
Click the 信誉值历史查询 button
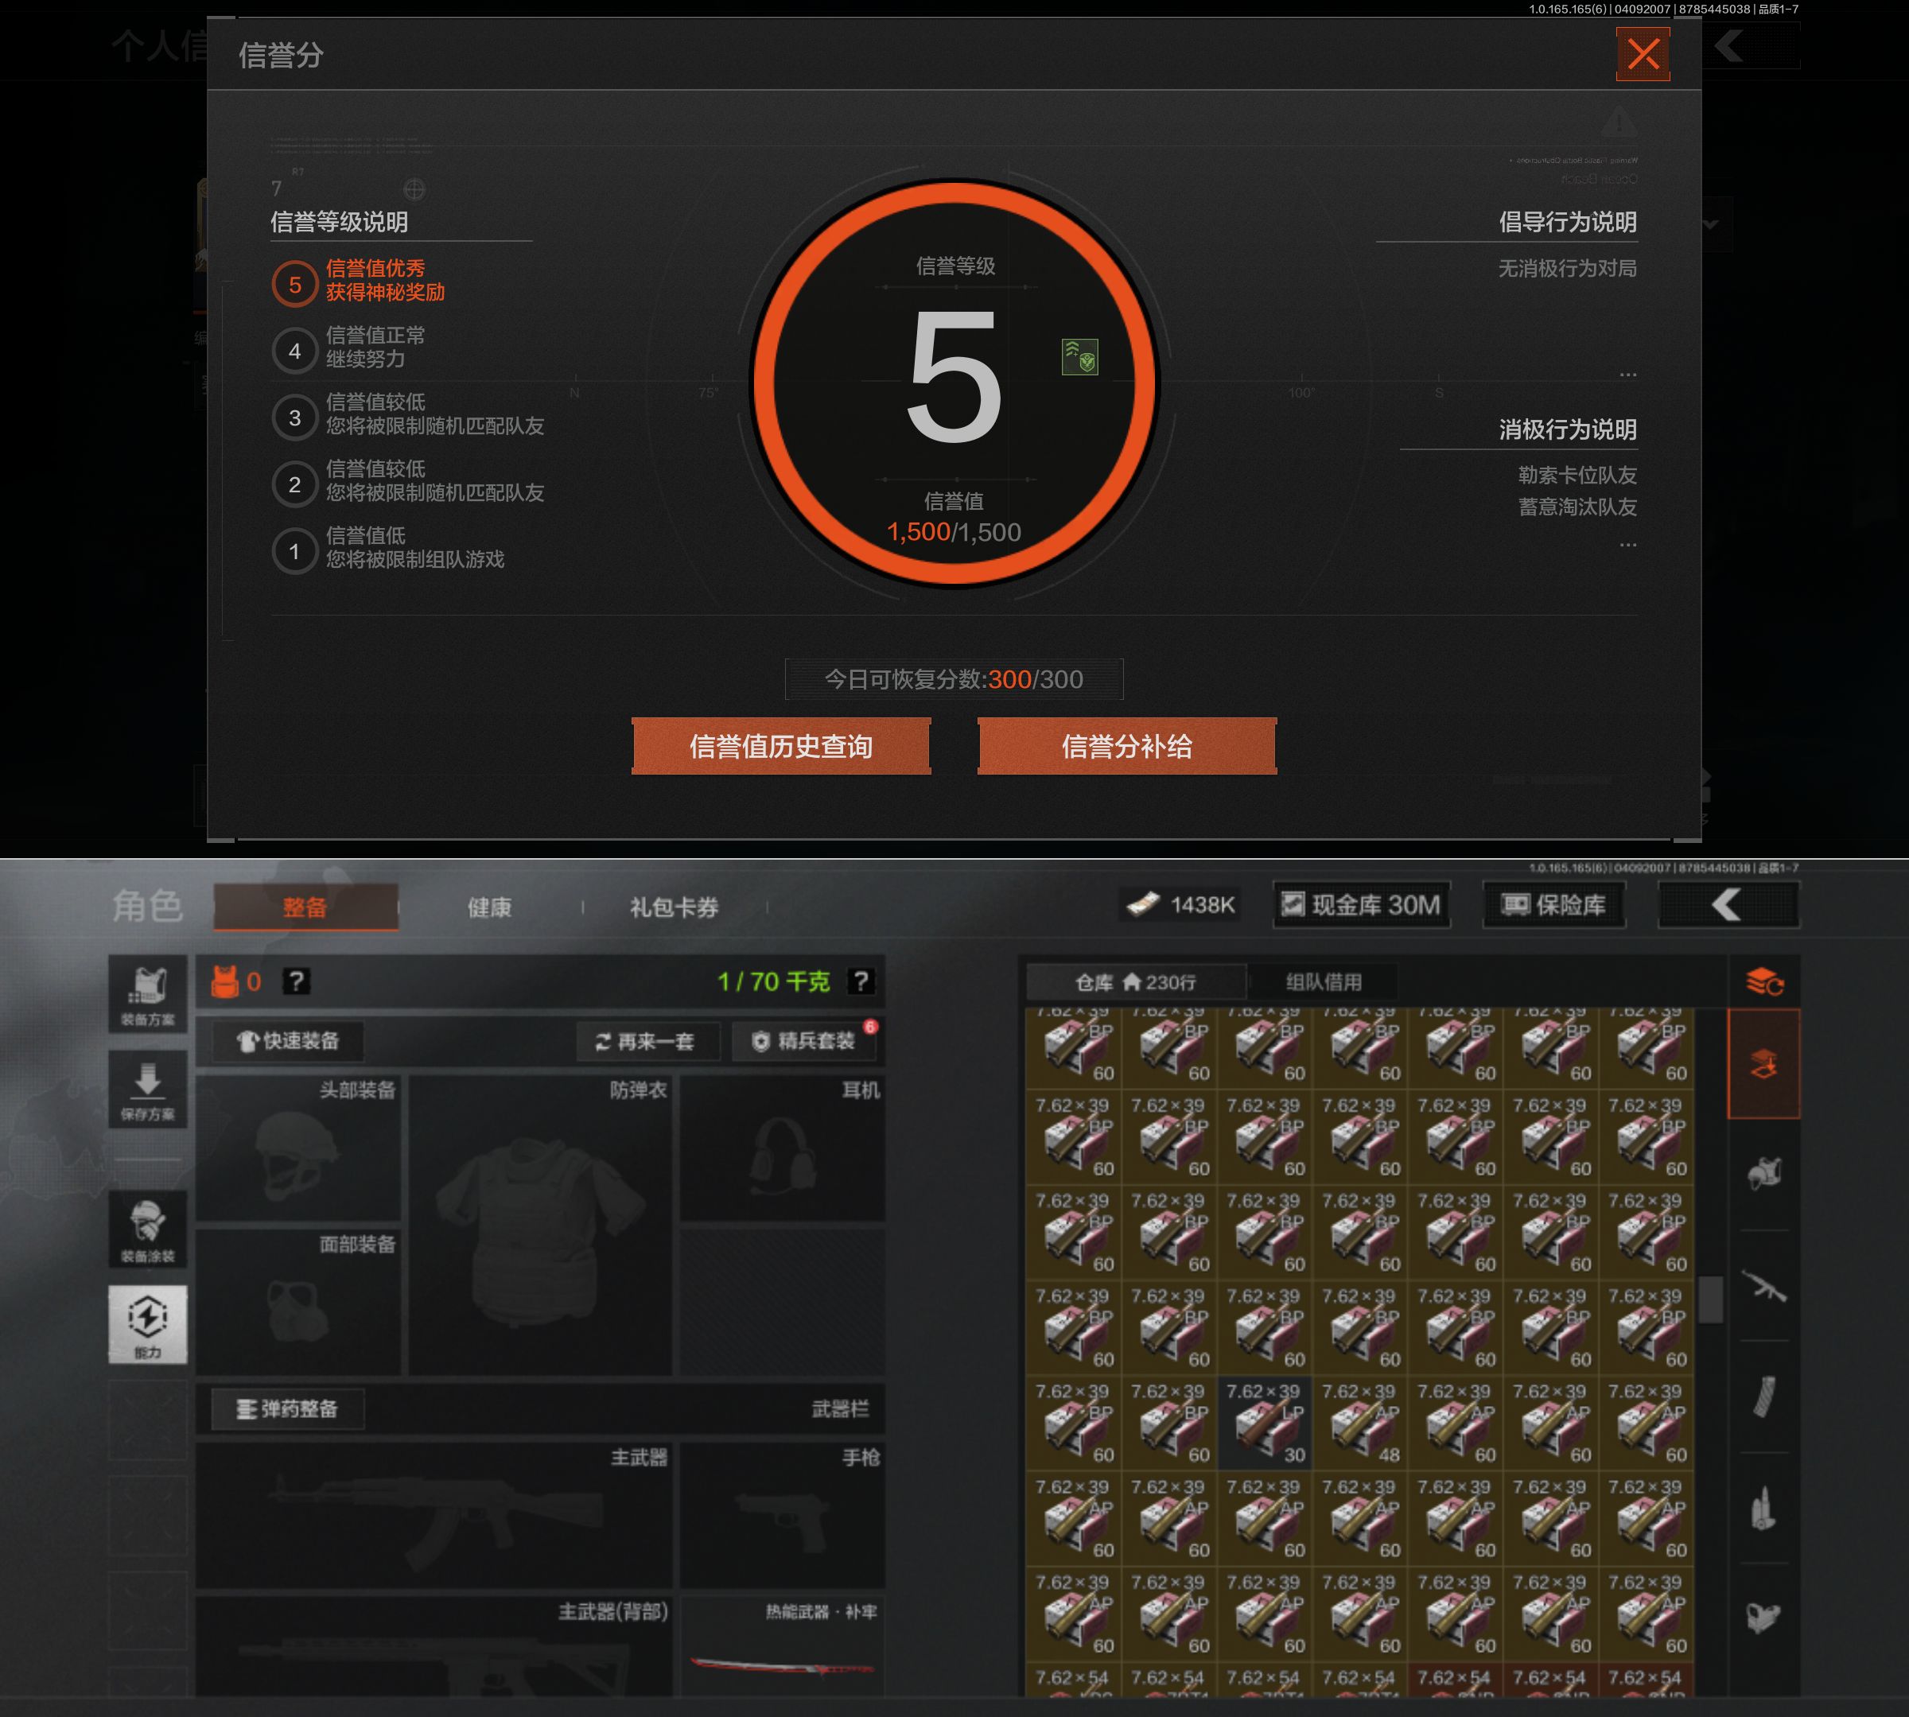point(780,746)
